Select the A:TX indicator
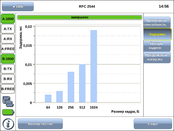174x131 pixels. point(8,29)
